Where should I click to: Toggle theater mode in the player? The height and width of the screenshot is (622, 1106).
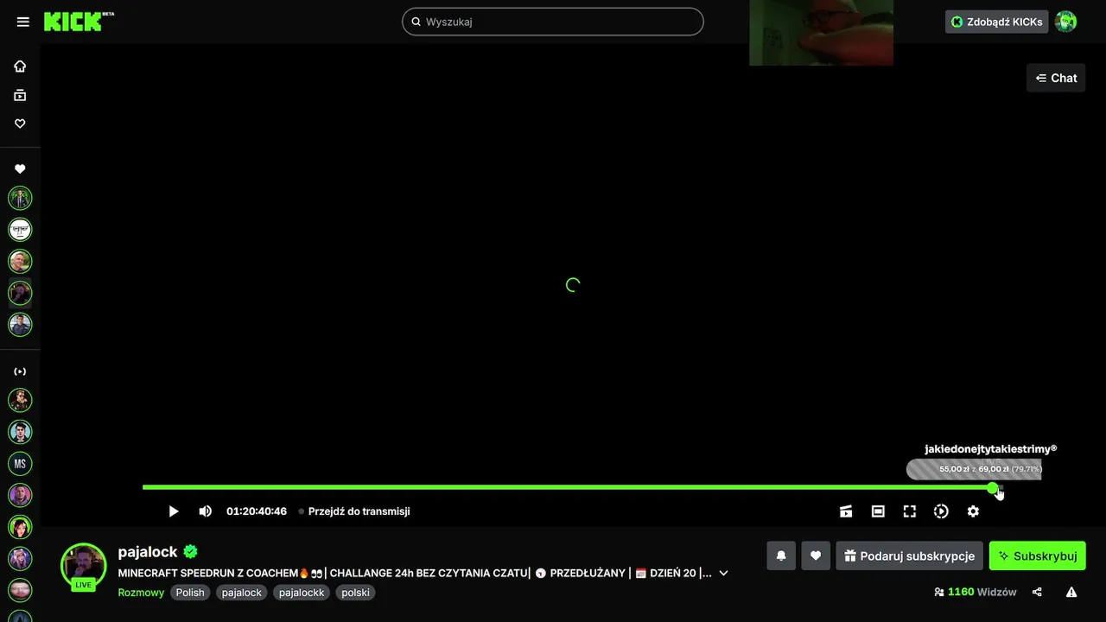[878, 511]
